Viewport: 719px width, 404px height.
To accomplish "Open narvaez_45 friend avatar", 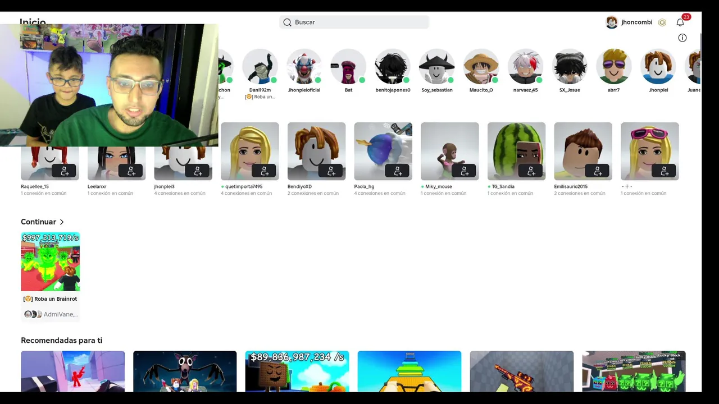I will (x=525, y=66).
